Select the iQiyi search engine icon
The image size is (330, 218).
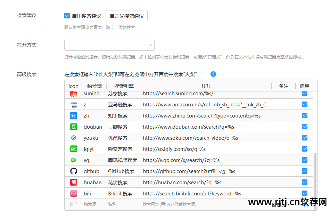click(x=74, y=149)
